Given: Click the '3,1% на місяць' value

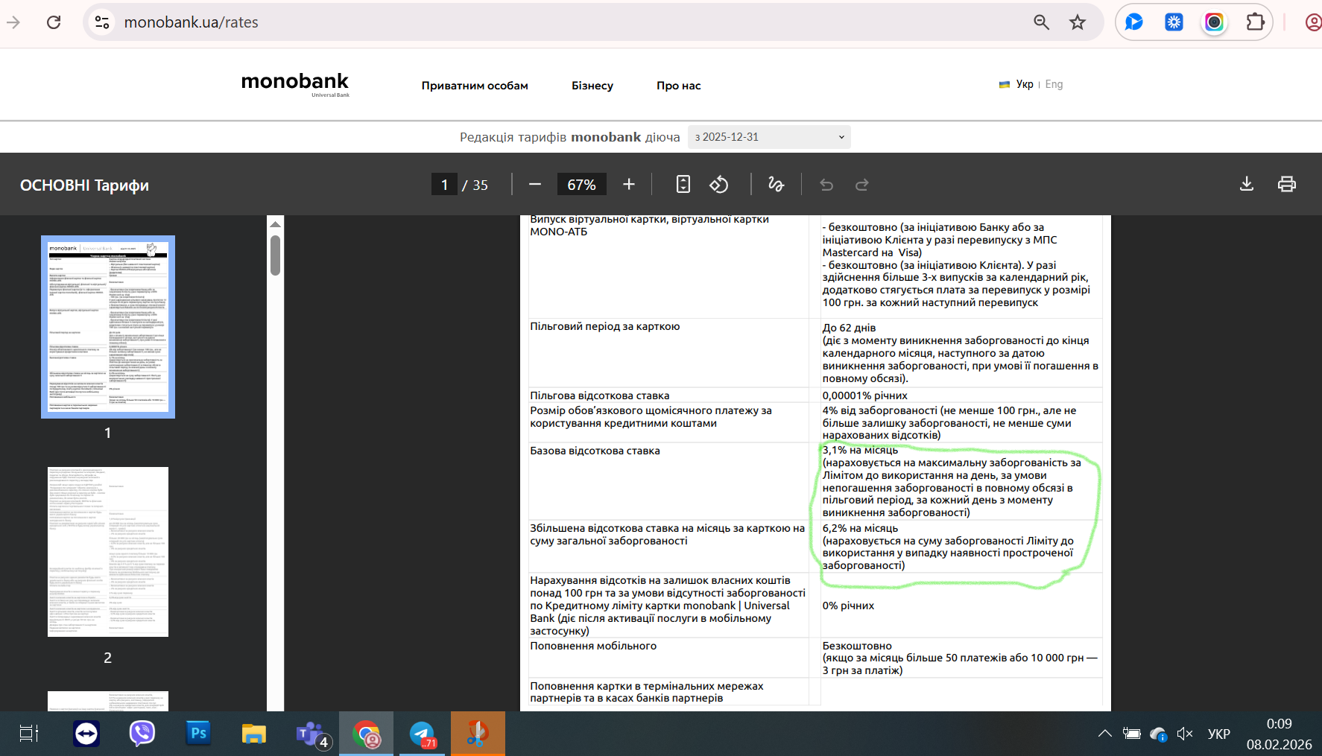Looking at the screenshot, I should (x=860, y=450).
